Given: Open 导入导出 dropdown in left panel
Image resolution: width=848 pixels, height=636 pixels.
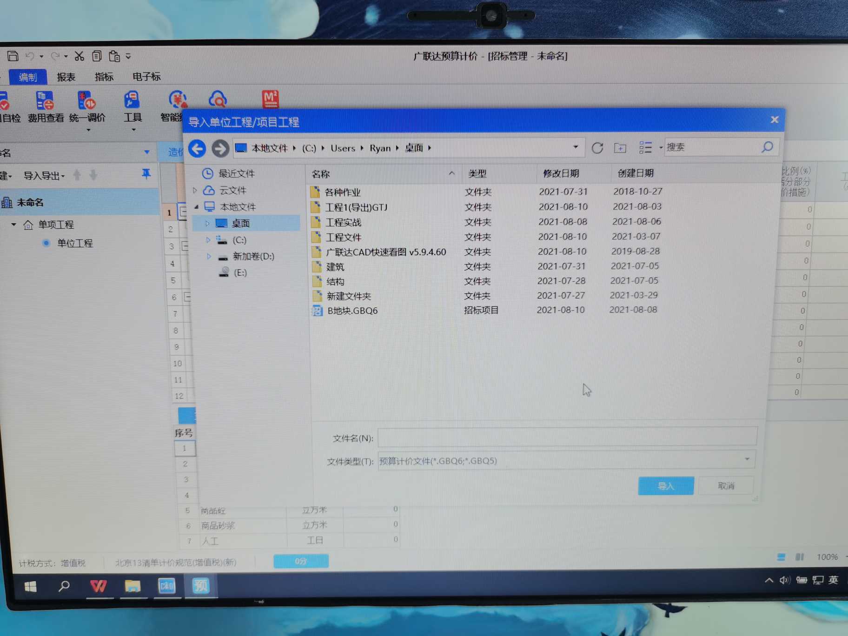Looking at the screenshot, I should pyautogui.click(x=44, y=176).
